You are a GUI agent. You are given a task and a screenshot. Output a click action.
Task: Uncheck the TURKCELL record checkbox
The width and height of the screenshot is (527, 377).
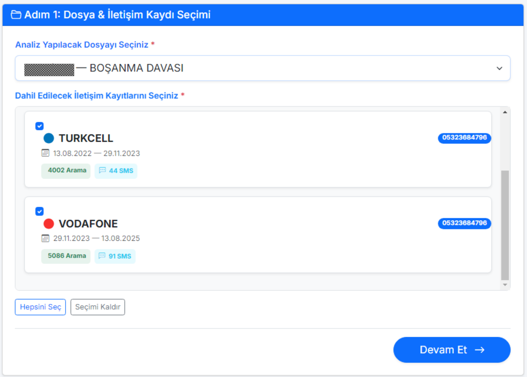pyautogui.click(x=40, y=126)
